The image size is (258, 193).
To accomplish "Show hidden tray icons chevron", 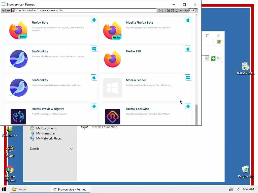I will coord(238,189).
